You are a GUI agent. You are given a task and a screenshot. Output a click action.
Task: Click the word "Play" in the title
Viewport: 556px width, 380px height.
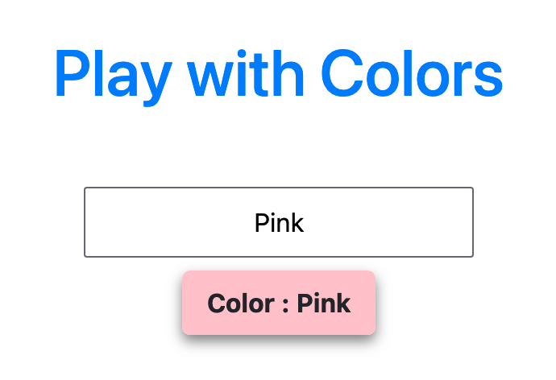[112, 74]
